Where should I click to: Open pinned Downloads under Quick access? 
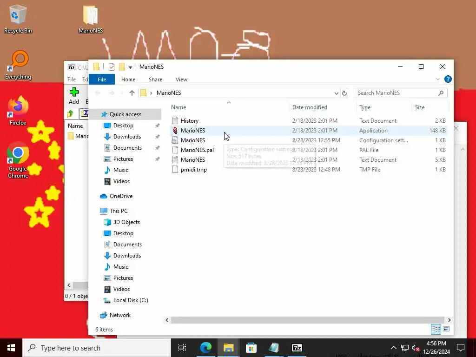[127, 137]
